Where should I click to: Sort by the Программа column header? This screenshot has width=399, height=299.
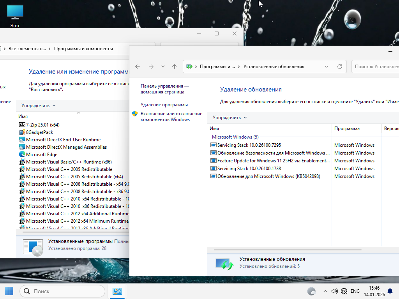347,128
